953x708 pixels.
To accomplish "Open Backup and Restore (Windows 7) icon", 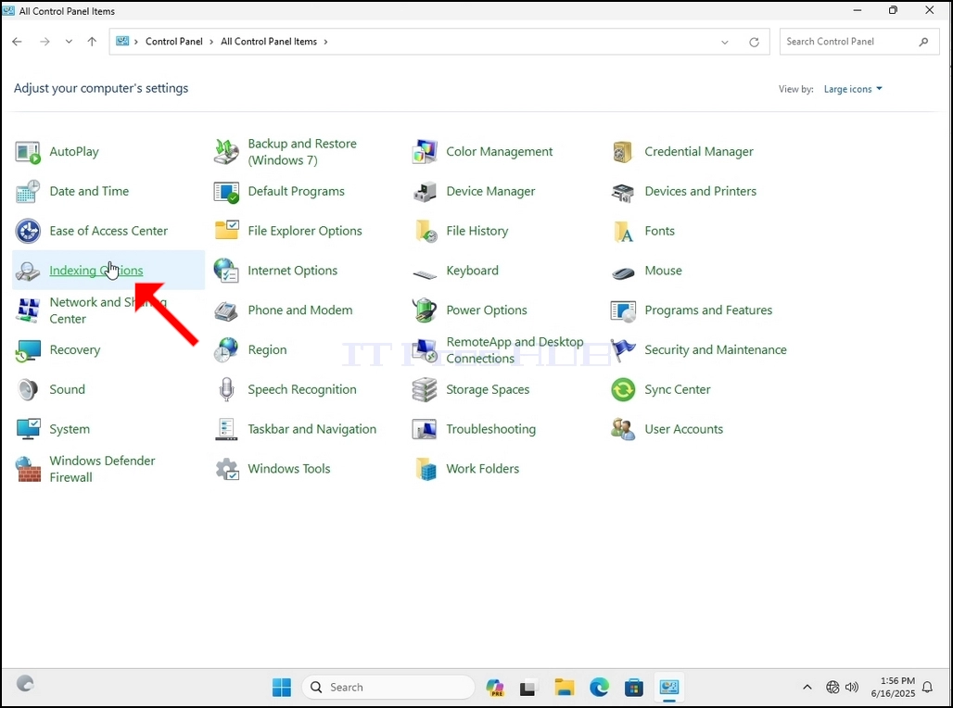I will point(226,152).
